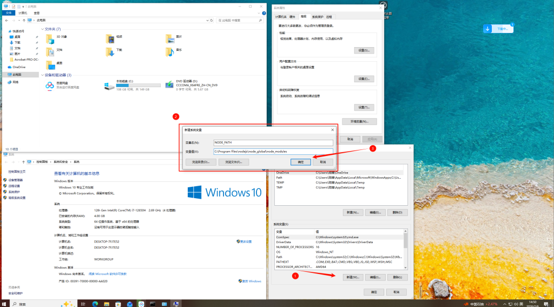
Task: Open the 计算机 ribbon tab
Action: (x=23, y=13)
